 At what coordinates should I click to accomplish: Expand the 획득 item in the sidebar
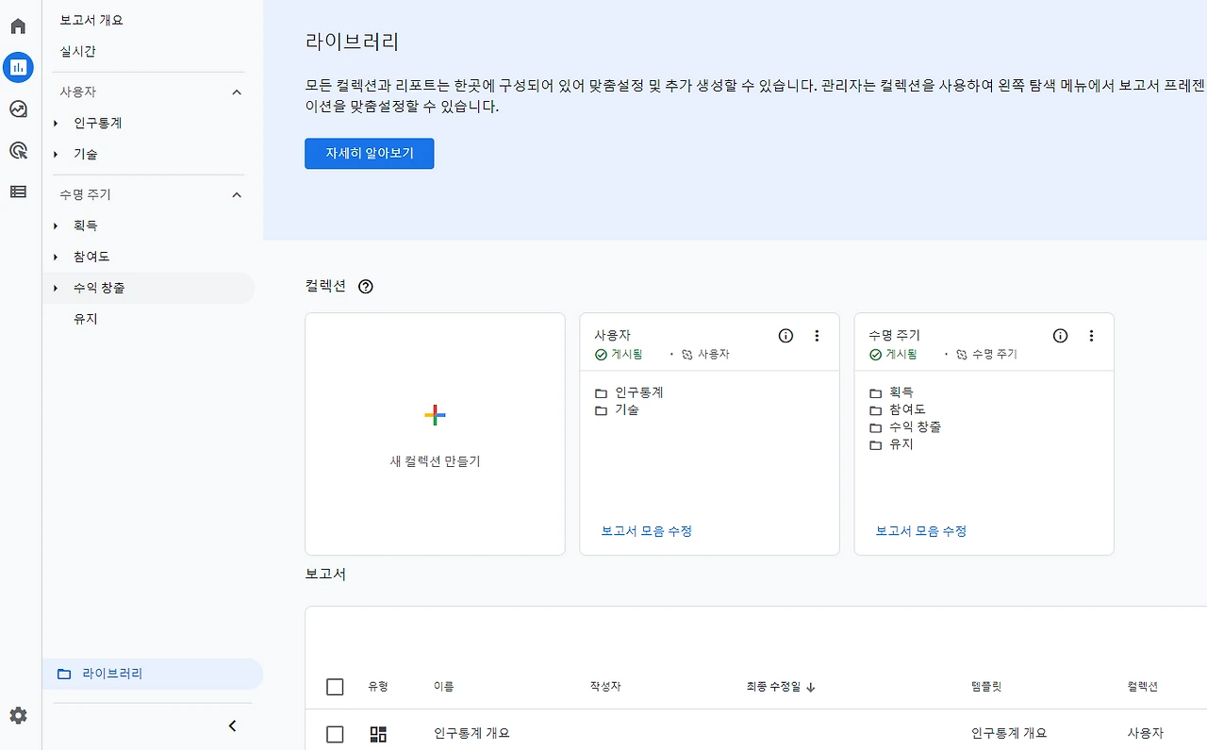coord(56,225)
